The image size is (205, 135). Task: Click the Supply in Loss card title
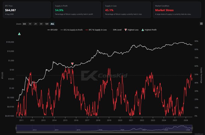(x=111, y=6)
